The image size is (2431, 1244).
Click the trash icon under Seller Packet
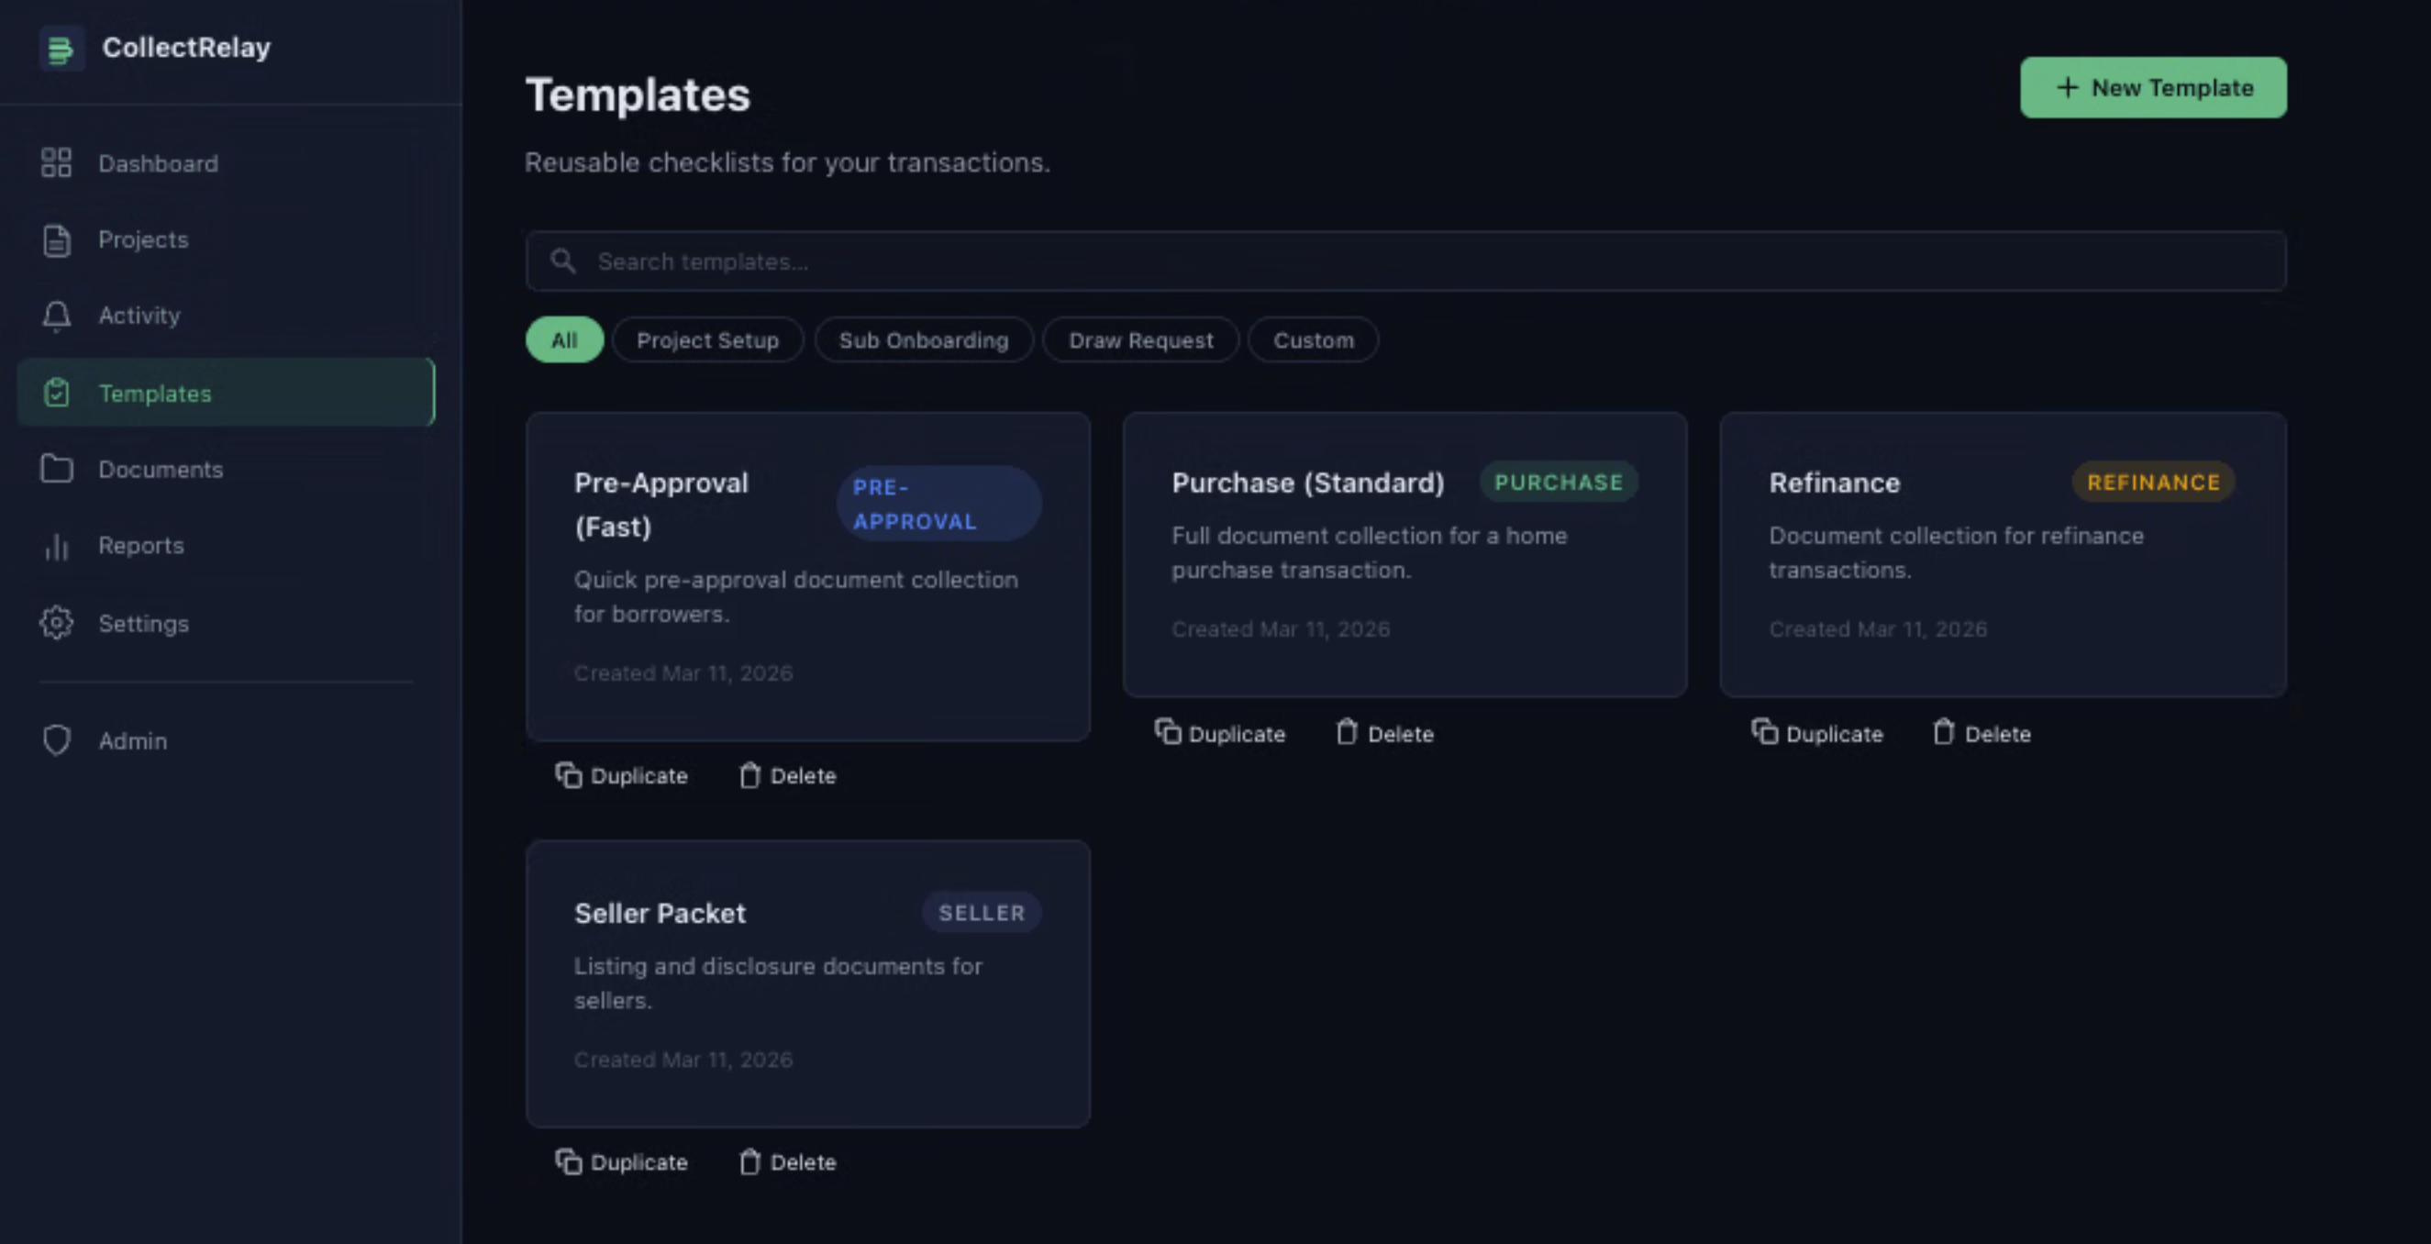pyautogui.click(x=749, y=1161)
